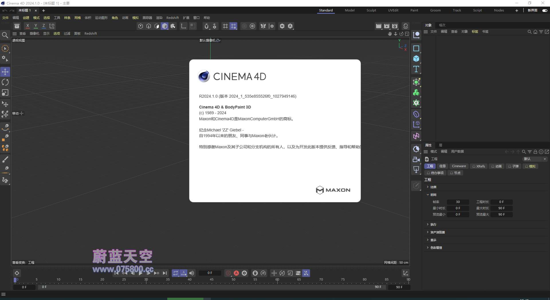Open the 层 tab in attributes panel

click(x=441, y=145)
